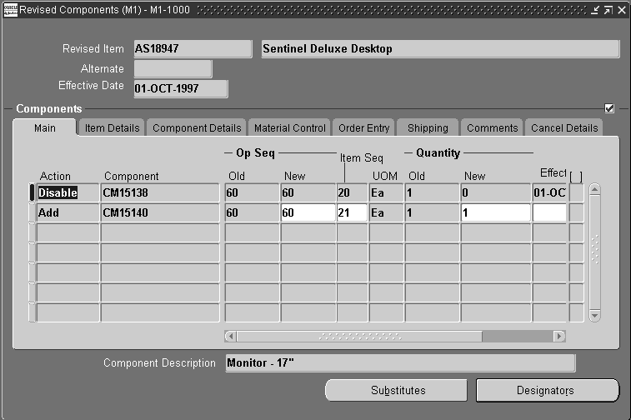Viewport: 631px width, 420px height.
Task: Click the empty Alternate field
Action: point(173,68)
